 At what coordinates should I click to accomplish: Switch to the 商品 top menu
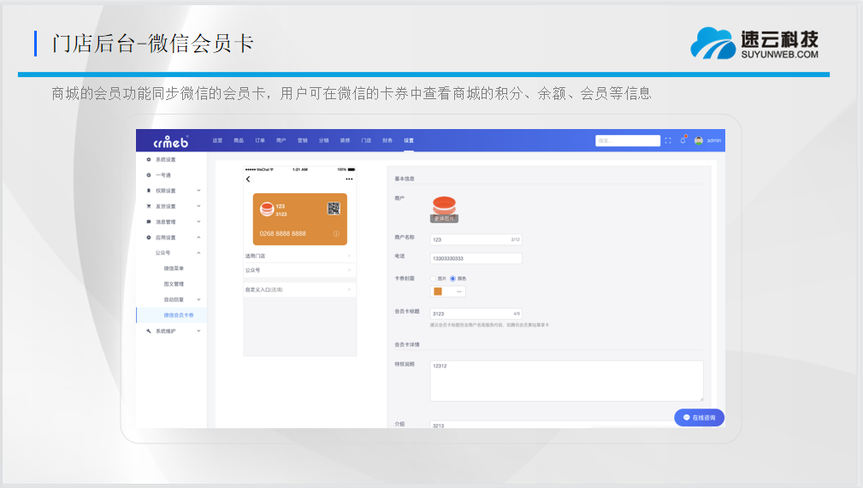239,140
